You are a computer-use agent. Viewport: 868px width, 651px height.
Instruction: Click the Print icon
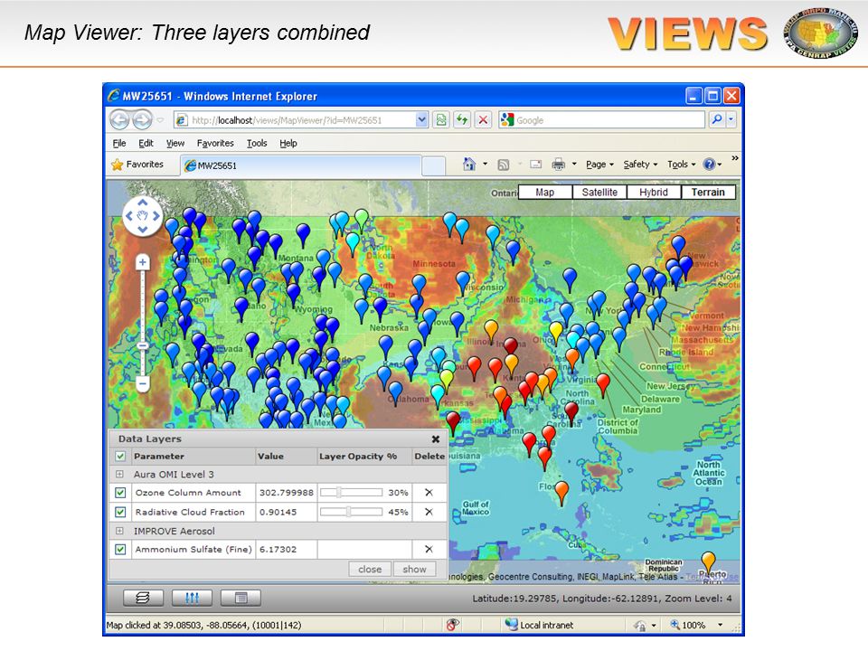558,165
